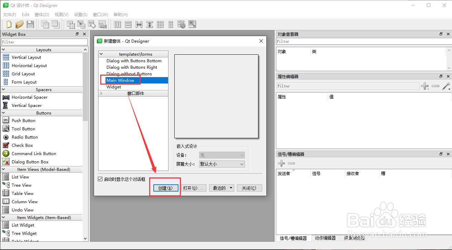Open the Edit menu

(25, 14)
